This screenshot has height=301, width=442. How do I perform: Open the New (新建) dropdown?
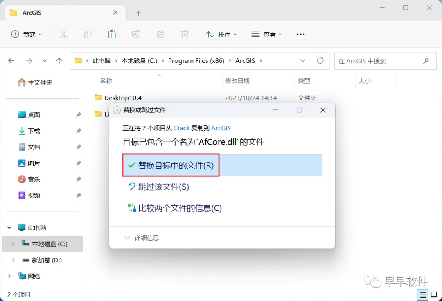(x=26, y=34)
